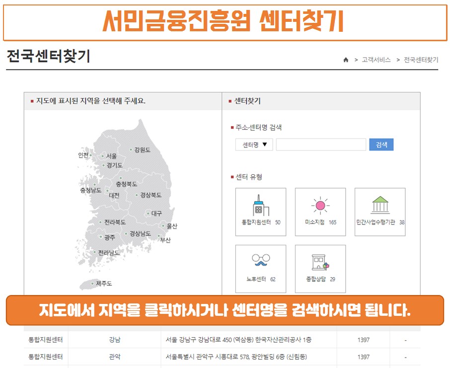450x368 pixels.
Task: Click the 주소·센터명 검색 label
Action: point(259,128)
